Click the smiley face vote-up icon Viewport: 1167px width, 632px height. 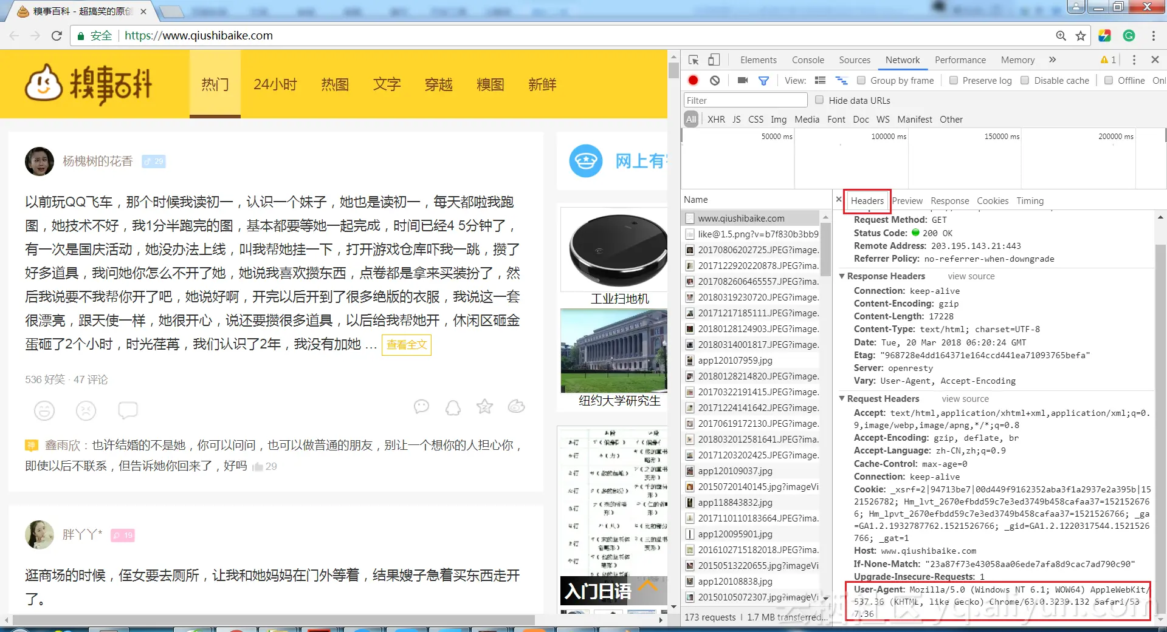pos(44,411)
